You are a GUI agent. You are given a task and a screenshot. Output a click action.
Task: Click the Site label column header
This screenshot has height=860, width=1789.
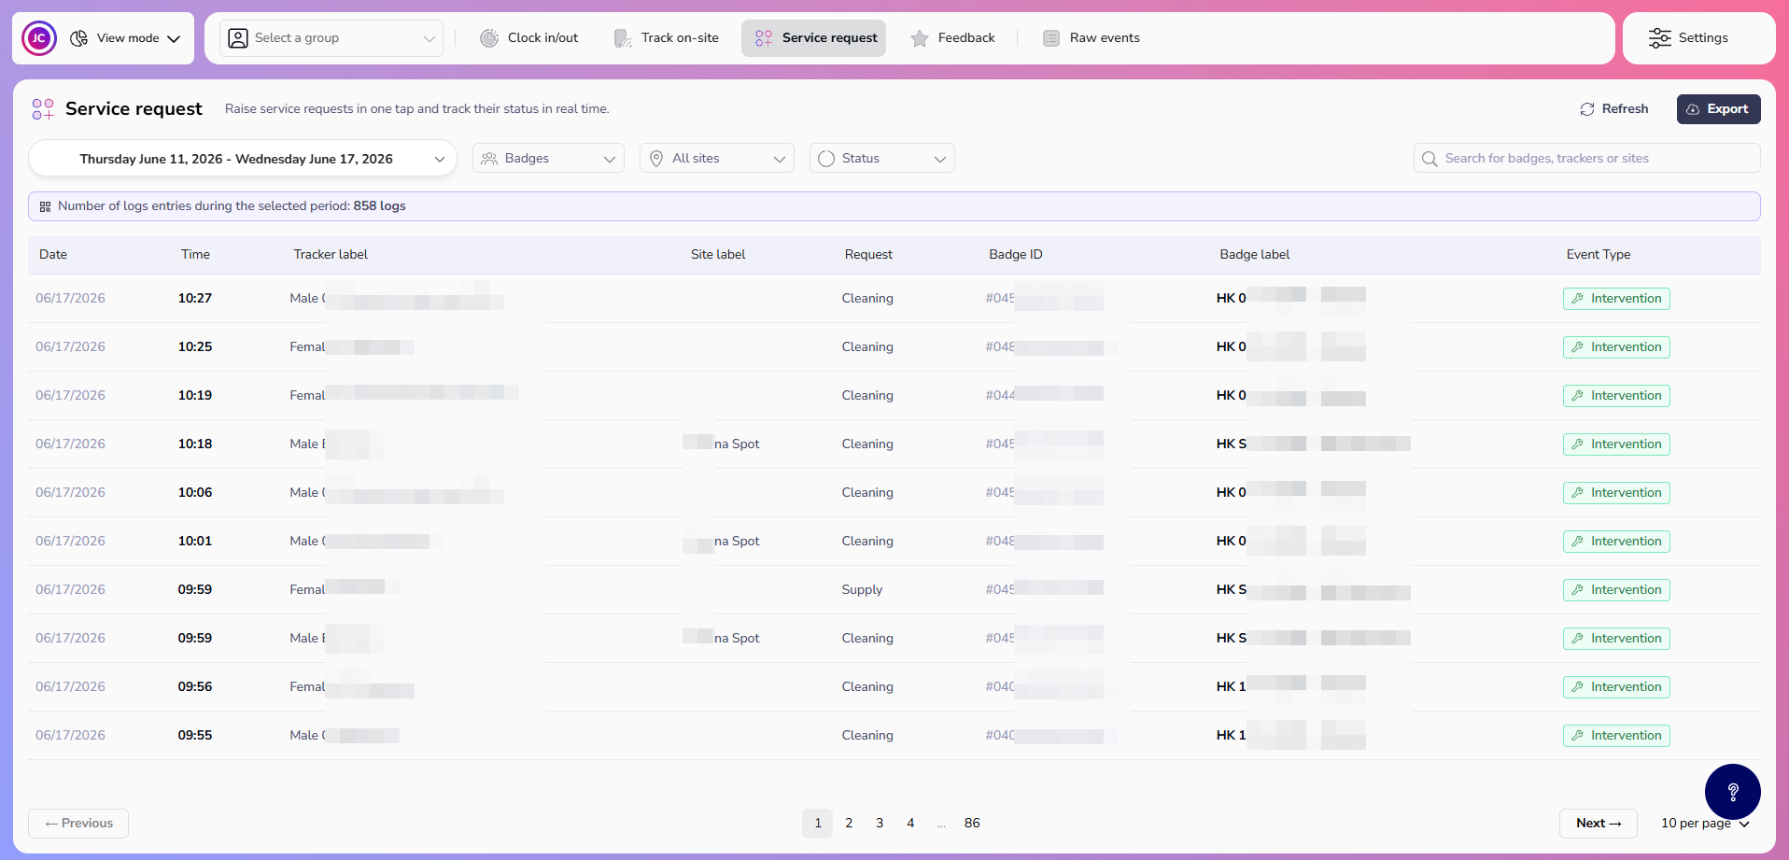(718, 255)
